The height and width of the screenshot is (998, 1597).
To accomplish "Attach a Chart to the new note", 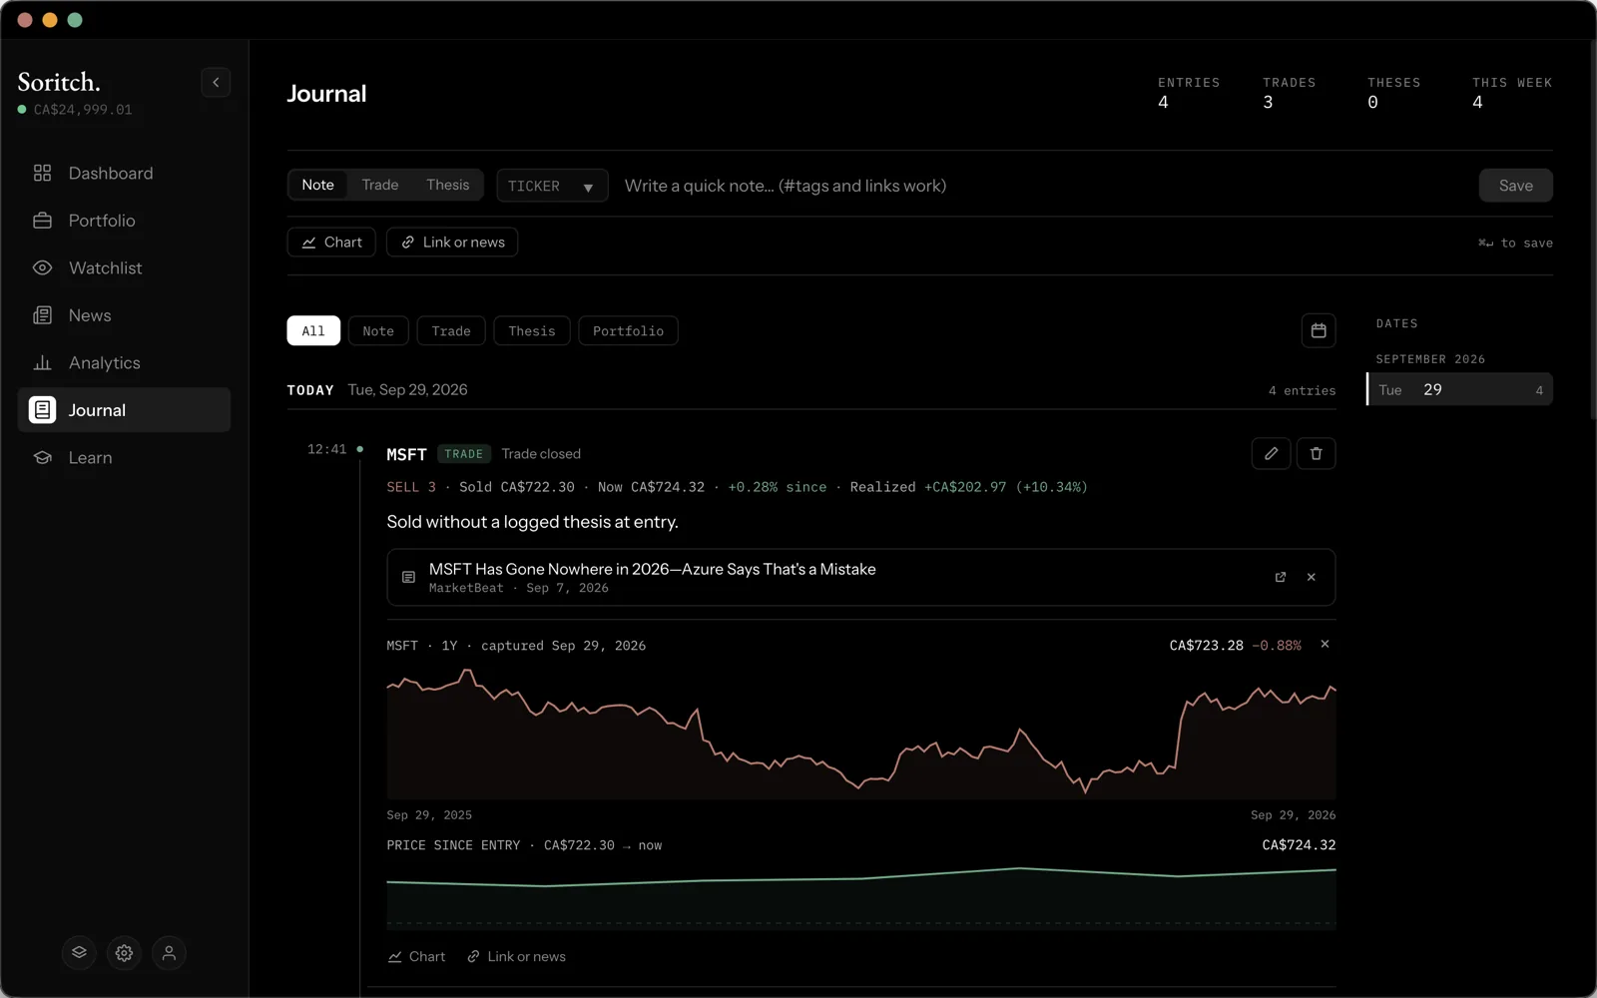I will (x=331, y=243).
